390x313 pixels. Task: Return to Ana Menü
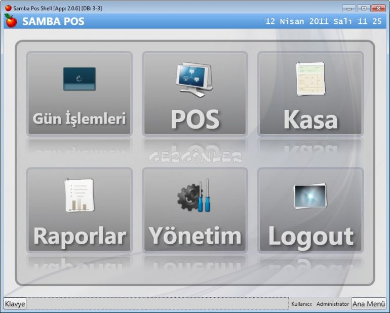[369, 304]
